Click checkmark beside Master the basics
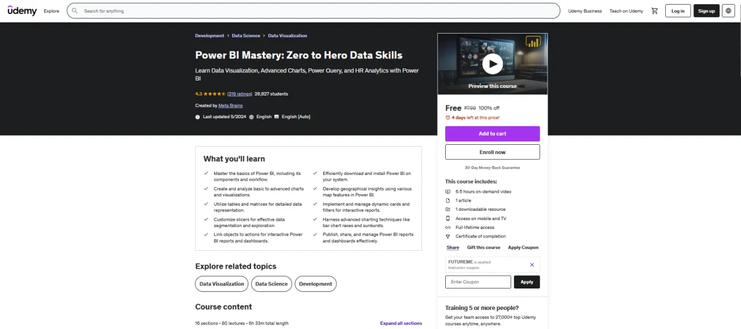 pos(206,173)
